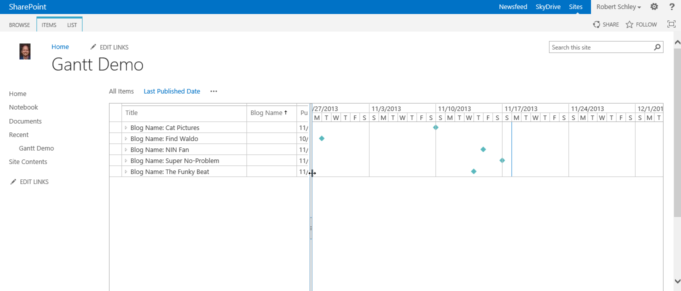Toggle Focus on Content mode
681x291 pixels.
(671, 24)
